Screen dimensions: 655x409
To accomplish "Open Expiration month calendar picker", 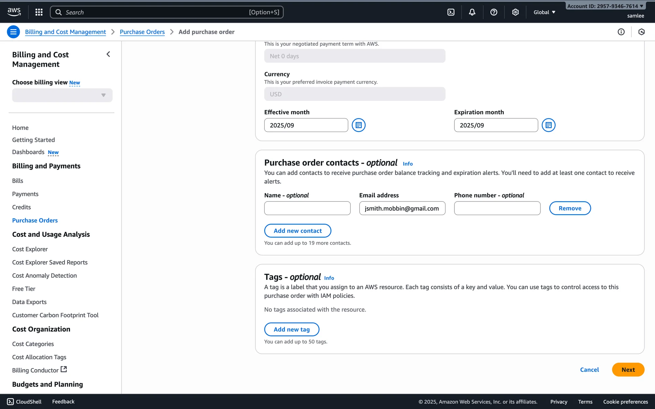I will pyautogui.click(x=548, y=125).
